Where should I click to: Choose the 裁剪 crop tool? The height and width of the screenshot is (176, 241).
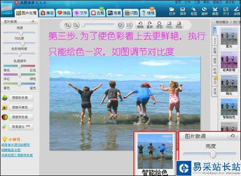215,11
